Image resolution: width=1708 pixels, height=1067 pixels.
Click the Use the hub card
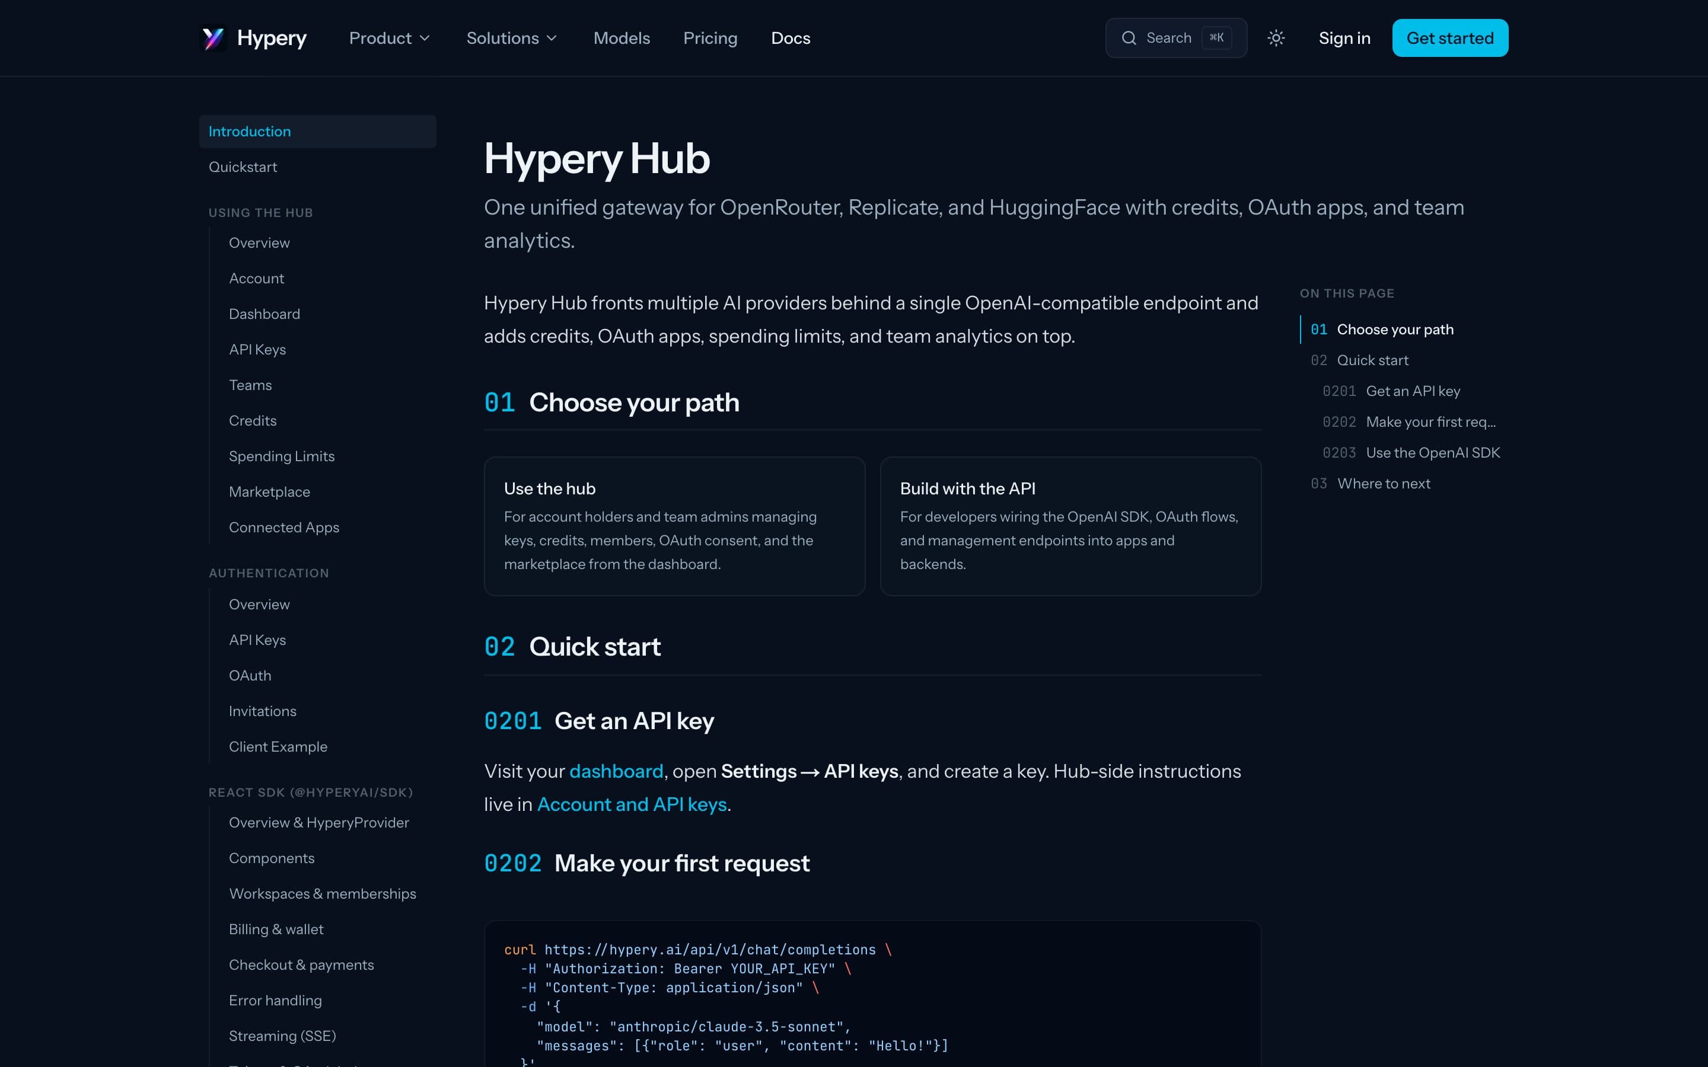tap(675, 526)
